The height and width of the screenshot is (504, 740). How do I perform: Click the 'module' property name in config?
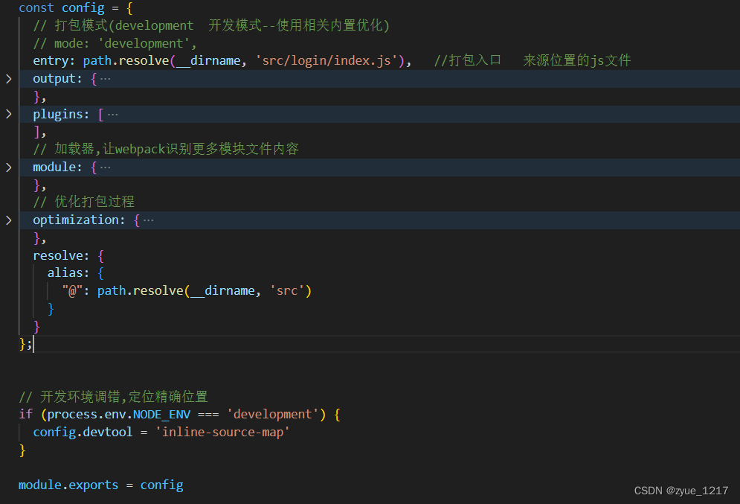pos(54,168)
